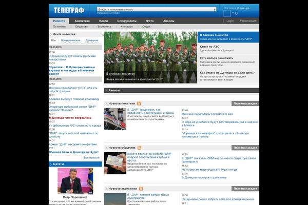308x205 pixels.
Task: Open RSS feed for Новости политики
Action: (x=139, y=104)
